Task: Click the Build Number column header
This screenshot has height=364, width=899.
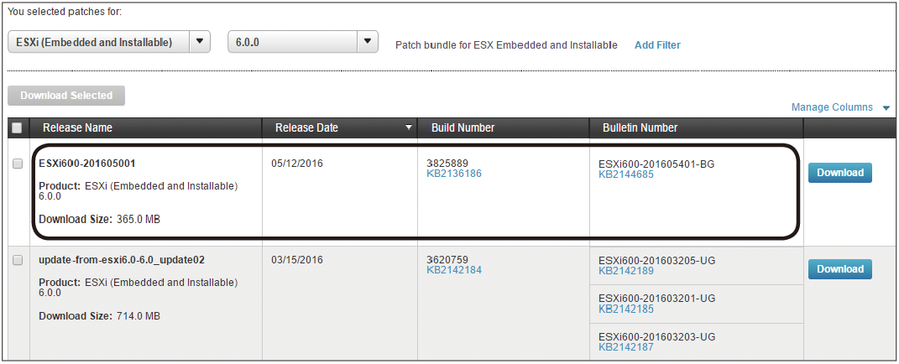Action: [x=463, y=128]
